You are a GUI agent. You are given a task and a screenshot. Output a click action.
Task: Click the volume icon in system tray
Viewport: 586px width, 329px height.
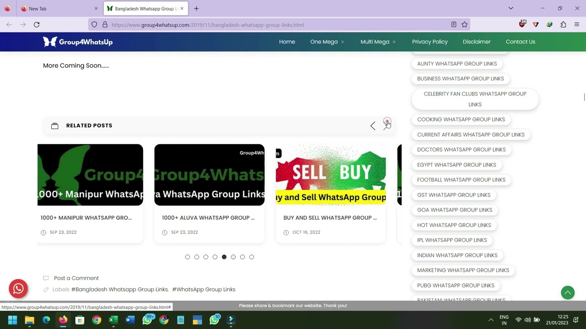(527, 320)
